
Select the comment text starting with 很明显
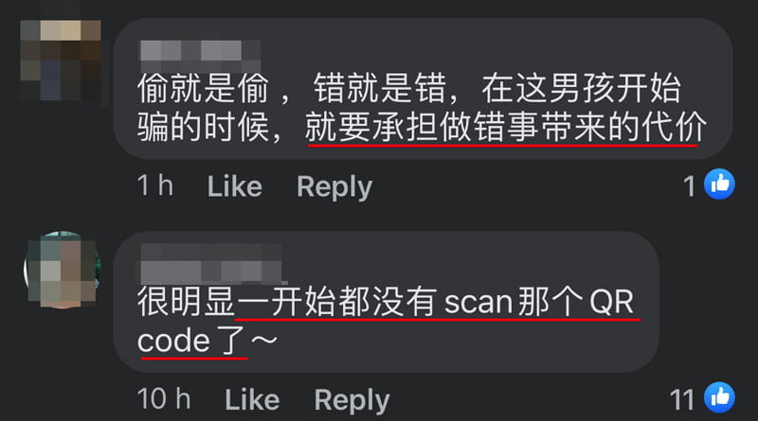point(386,321)
